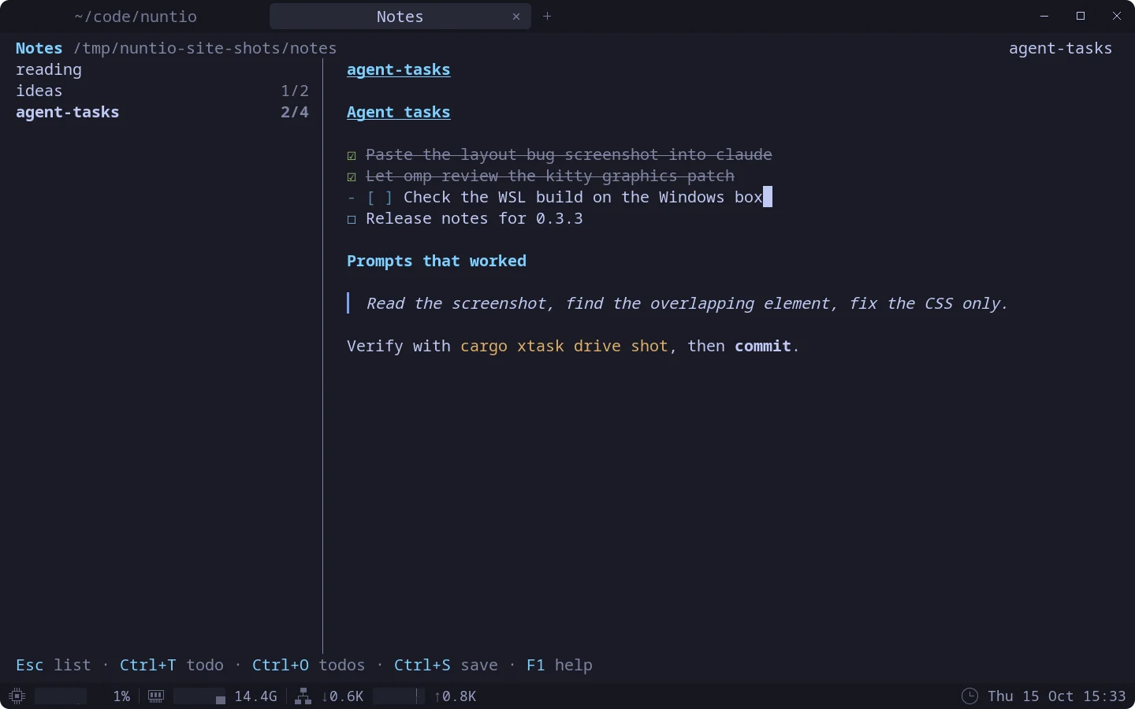Click the 'Thu 15 Oct 15:33' date and time
The height and width of the screenshot is (709, 1135).
click(1057, 696)
